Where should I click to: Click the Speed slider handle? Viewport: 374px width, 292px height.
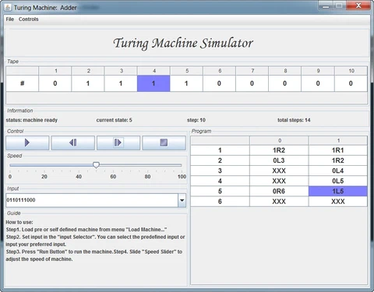click(96, 165)
